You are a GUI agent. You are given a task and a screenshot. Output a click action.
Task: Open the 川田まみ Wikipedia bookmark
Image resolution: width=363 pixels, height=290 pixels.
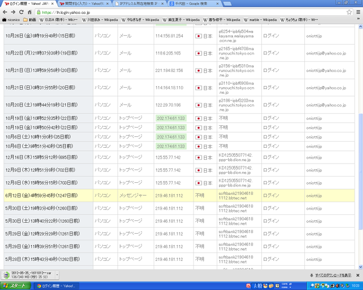100,20
